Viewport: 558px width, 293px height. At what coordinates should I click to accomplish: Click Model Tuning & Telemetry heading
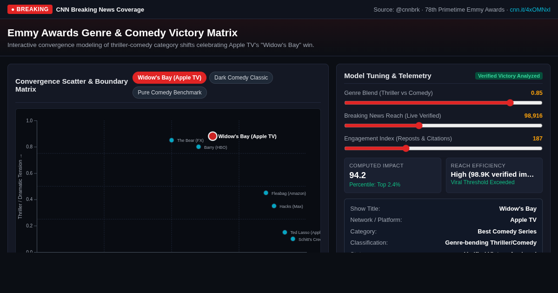pos(388,76)
